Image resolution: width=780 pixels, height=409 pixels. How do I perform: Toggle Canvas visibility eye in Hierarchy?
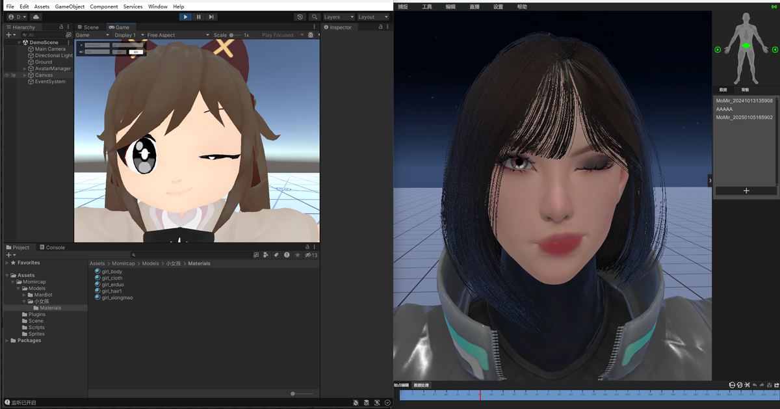[x=7, y=75]
